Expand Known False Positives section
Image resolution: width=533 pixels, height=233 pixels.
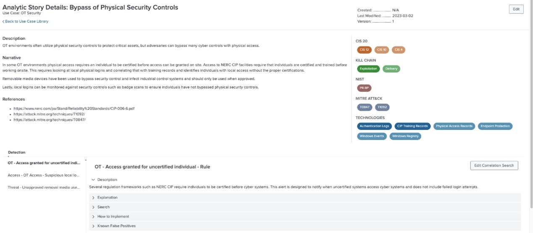[x=116, y=226]
